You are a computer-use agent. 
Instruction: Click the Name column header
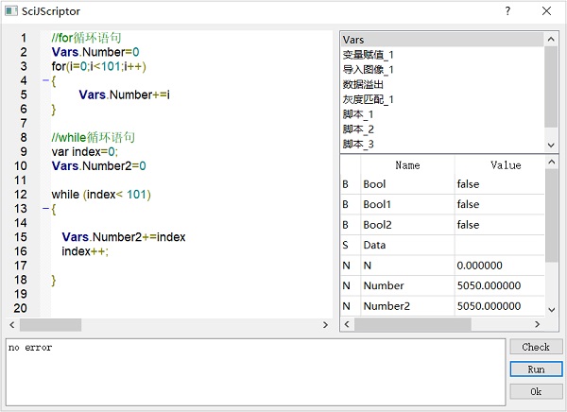click(x=407, y=165)
